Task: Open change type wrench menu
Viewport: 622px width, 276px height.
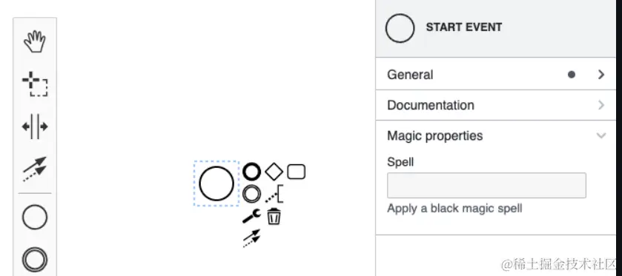Action: (251, 216)
